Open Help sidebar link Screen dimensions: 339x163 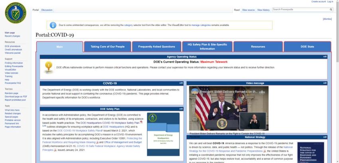point(7,80)
